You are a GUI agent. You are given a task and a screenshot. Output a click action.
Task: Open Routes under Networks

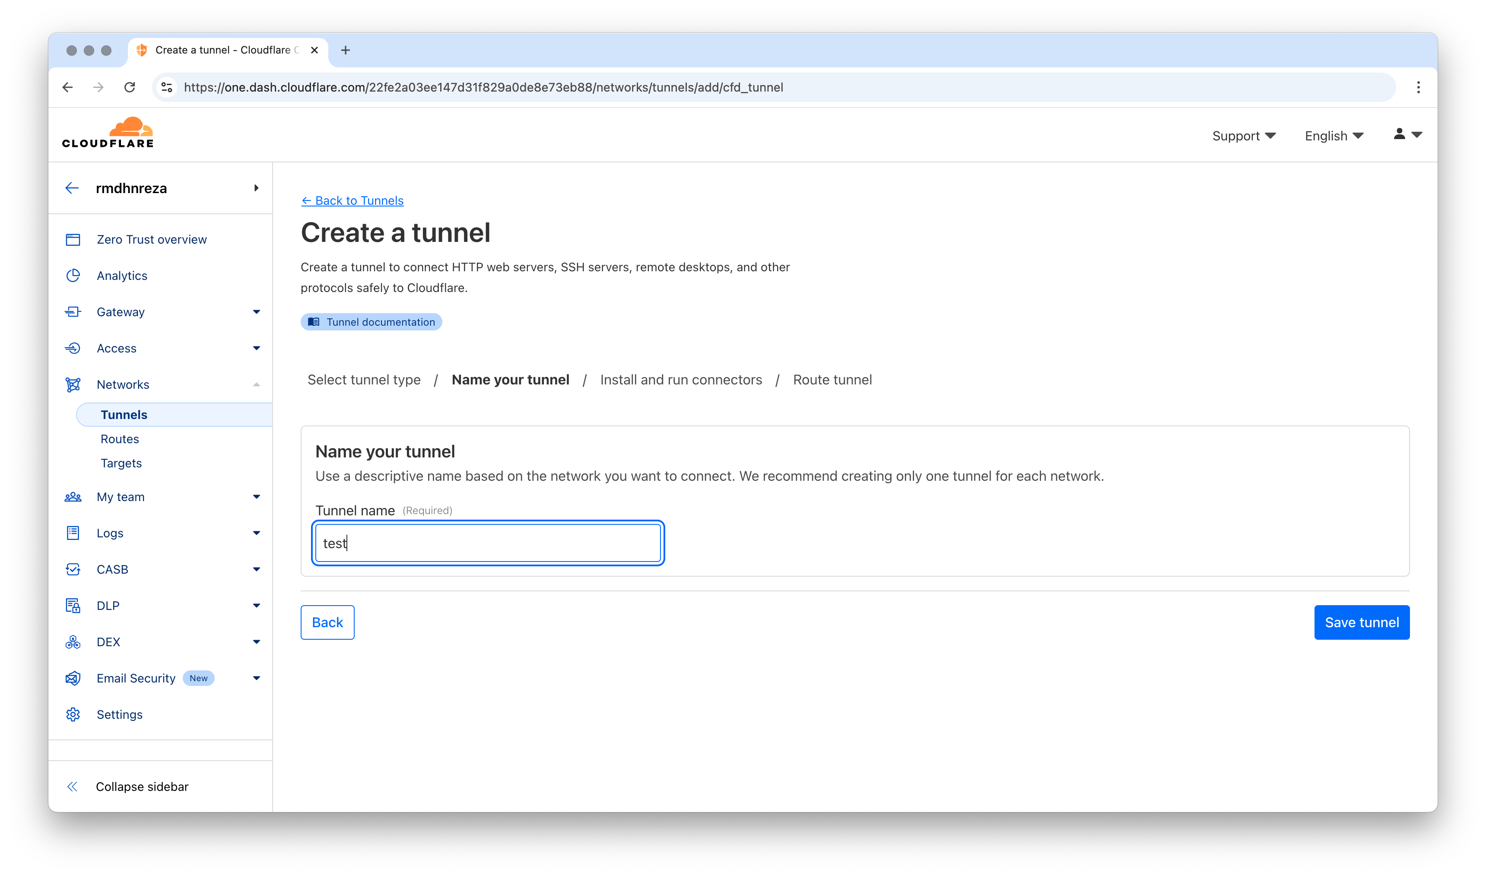[x=120, y=439]
